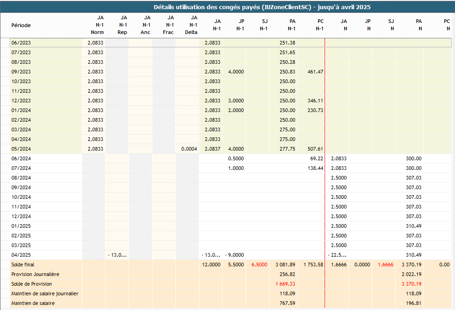Image resolution: width=455 pixels, height=310 pixels.
Task: Click the Détails utilisation des congés payés title bar
Action: [262, 7]
